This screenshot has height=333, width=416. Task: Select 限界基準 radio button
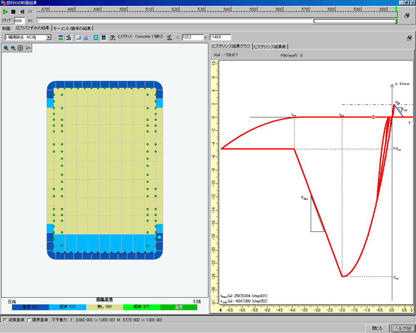click(28, 320)
